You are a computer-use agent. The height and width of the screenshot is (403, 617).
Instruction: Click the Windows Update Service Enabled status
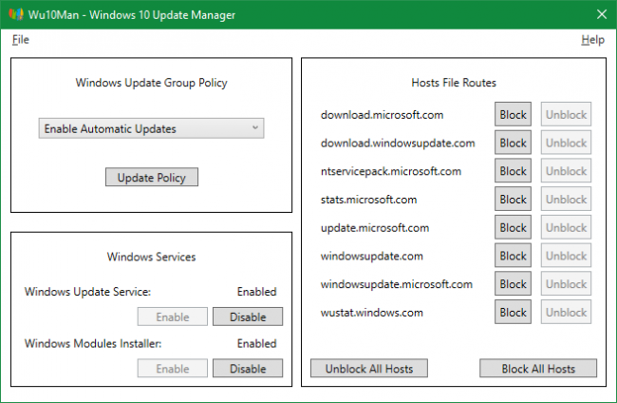click(256, 292)
